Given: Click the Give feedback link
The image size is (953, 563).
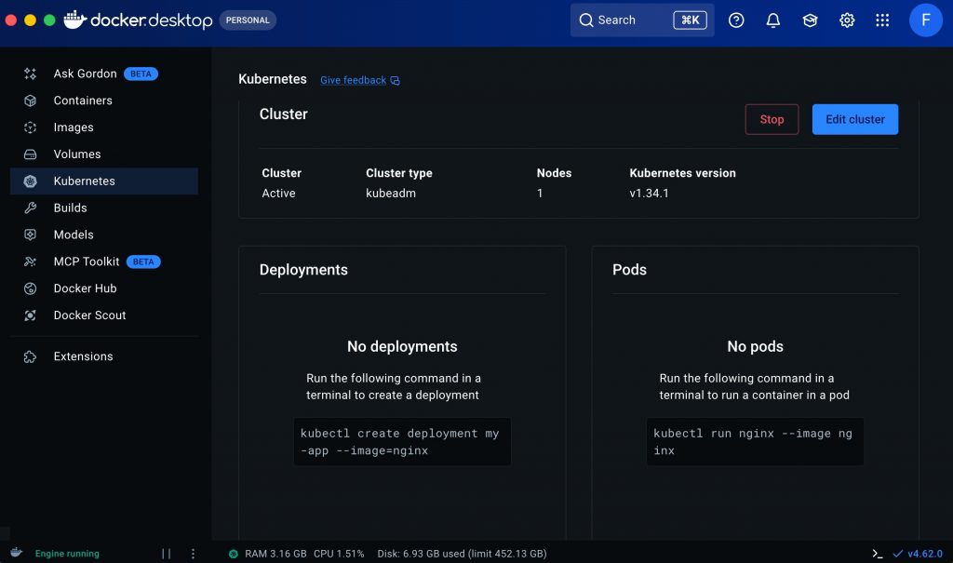Looking at the screenshot, I should pyautogui.click(x=354, y=80).
